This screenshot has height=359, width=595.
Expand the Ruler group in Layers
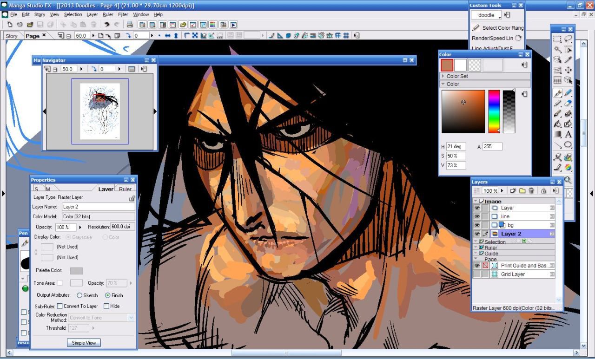476,247
